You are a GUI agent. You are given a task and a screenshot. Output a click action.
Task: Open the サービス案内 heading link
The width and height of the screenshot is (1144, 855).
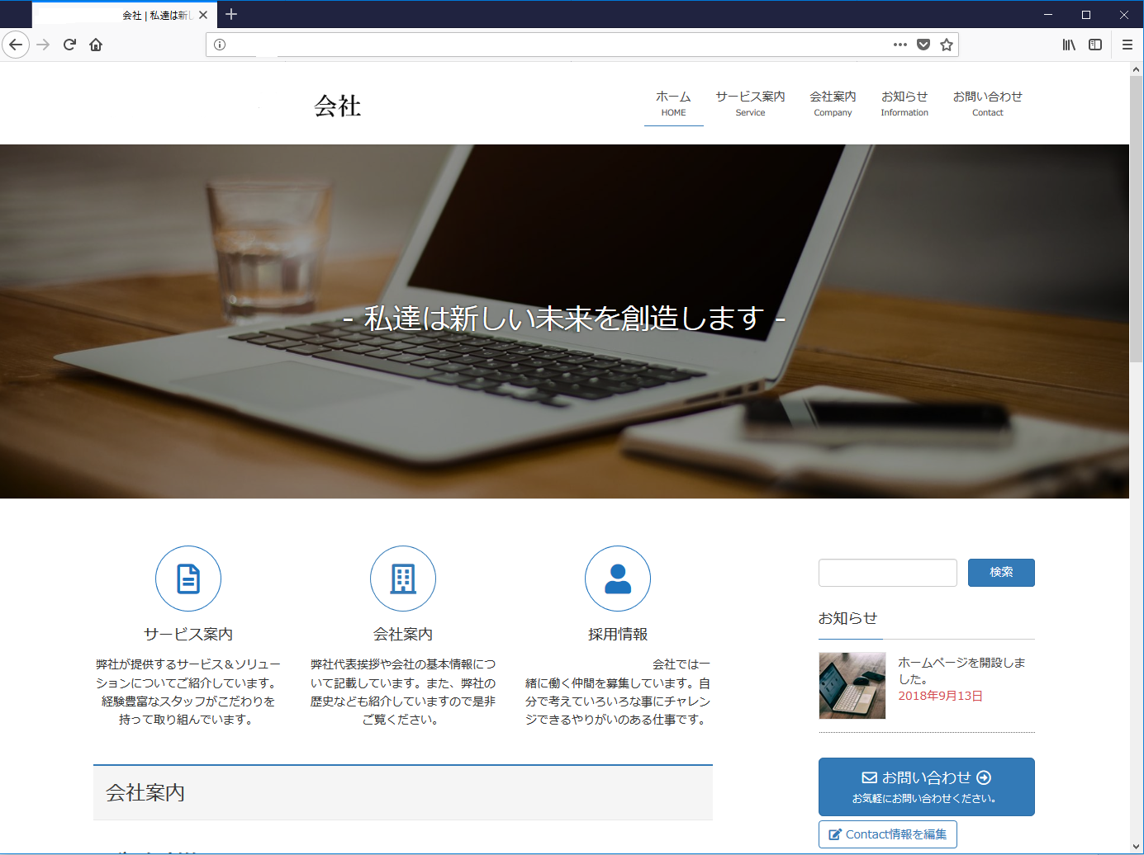pos(188,634)
